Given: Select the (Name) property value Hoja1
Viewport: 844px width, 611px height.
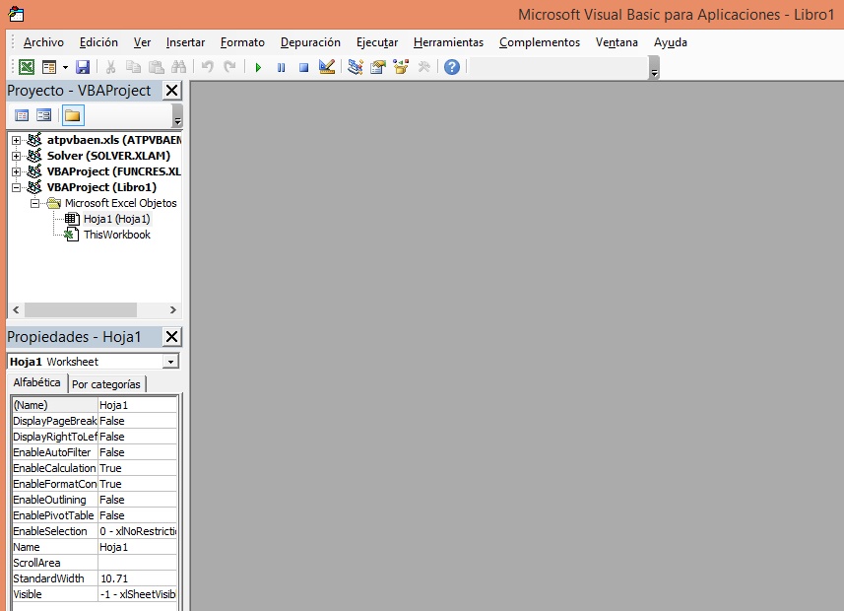Looking at the screenshot, I should 137,405.
